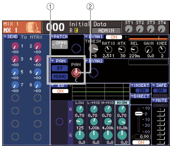Click the drum channel icon for MIX 1
This screenshot has height=146, width=170.
[x=33, y=27]
